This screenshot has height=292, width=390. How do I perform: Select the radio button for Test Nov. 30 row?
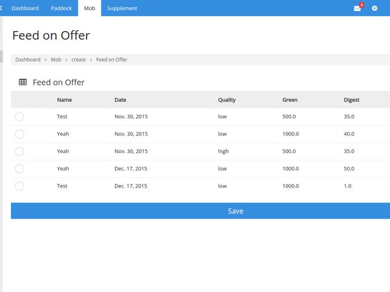[x=19, y=116]
